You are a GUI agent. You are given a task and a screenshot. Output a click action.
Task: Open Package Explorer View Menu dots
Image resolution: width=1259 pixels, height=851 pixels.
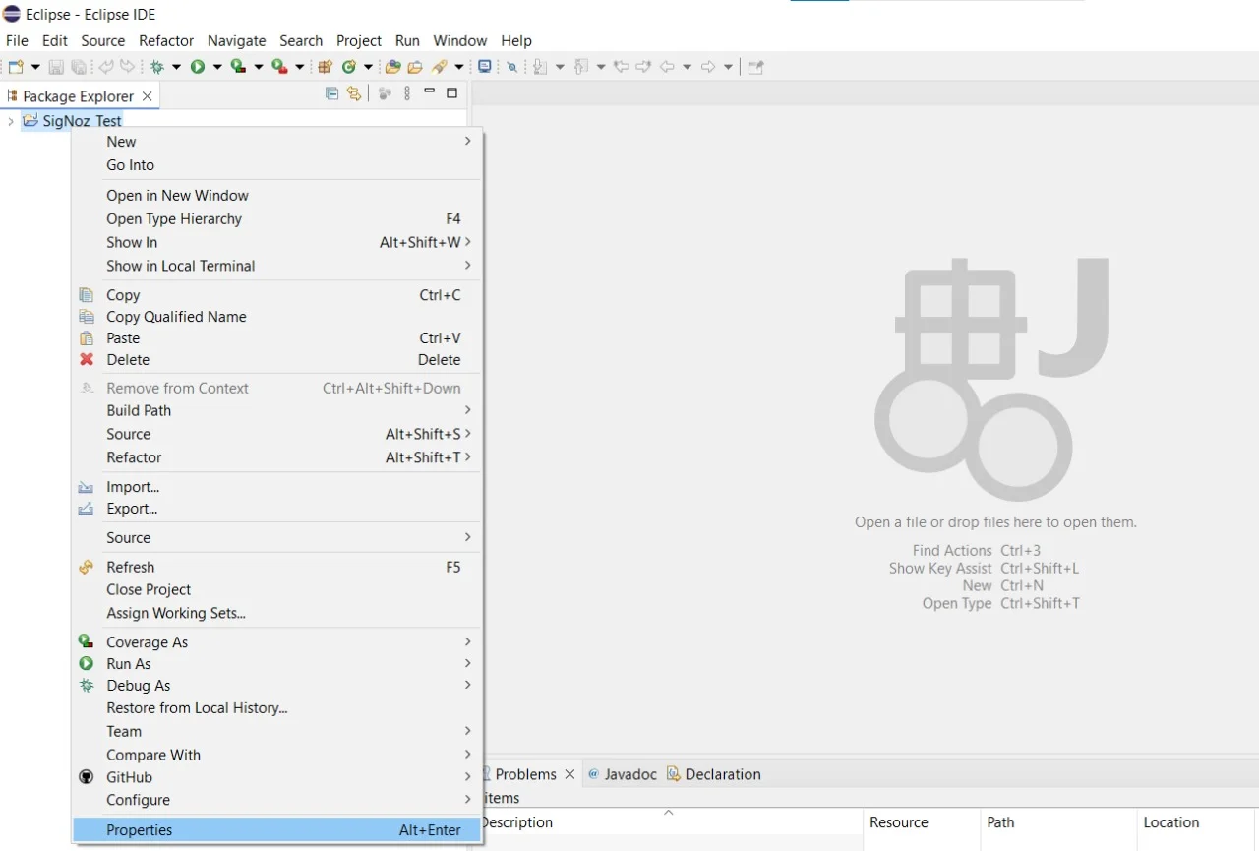pyautogui.click(x=406, y=93)
